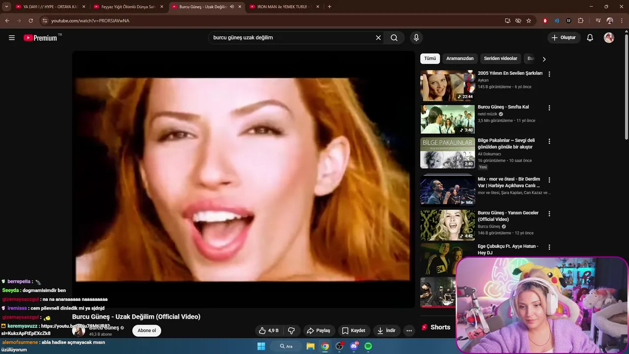Select the Seriden videolar filter chip
The height and width of the screenshot is (354, 629).
(x=500, y=59)
